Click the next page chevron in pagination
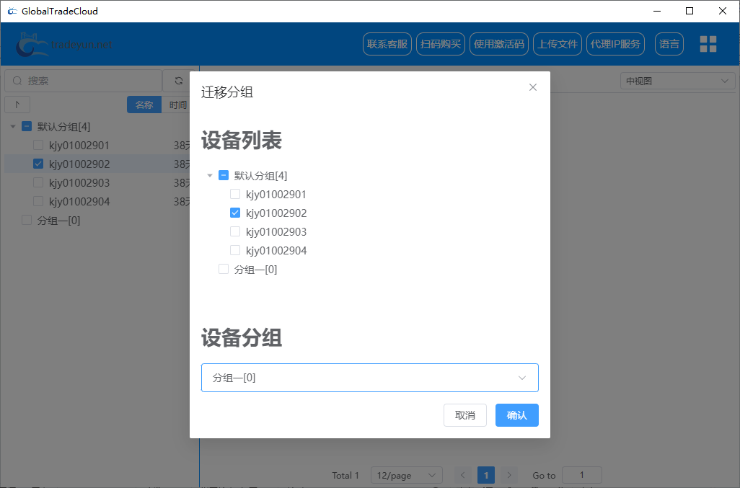740x488 pixels. click(509, 475)
